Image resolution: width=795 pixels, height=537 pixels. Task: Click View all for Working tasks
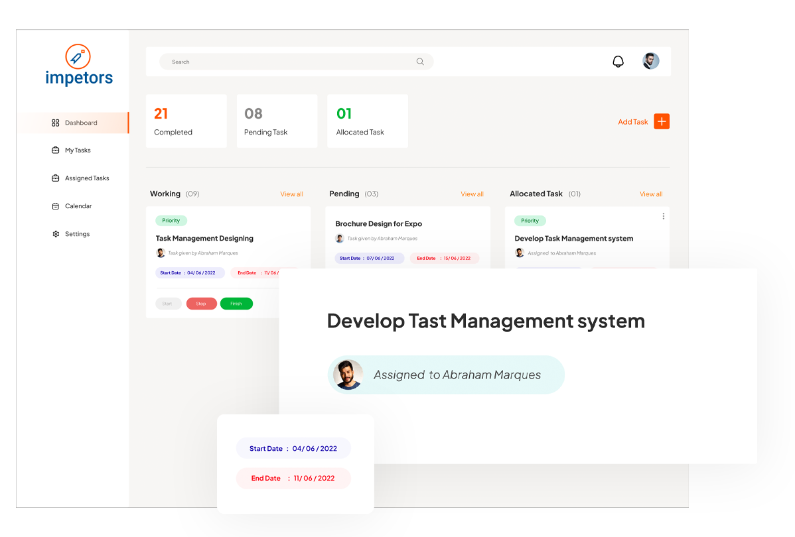click(291, 194)
